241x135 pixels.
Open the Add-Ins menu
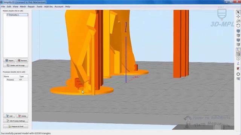coord(49,7)
